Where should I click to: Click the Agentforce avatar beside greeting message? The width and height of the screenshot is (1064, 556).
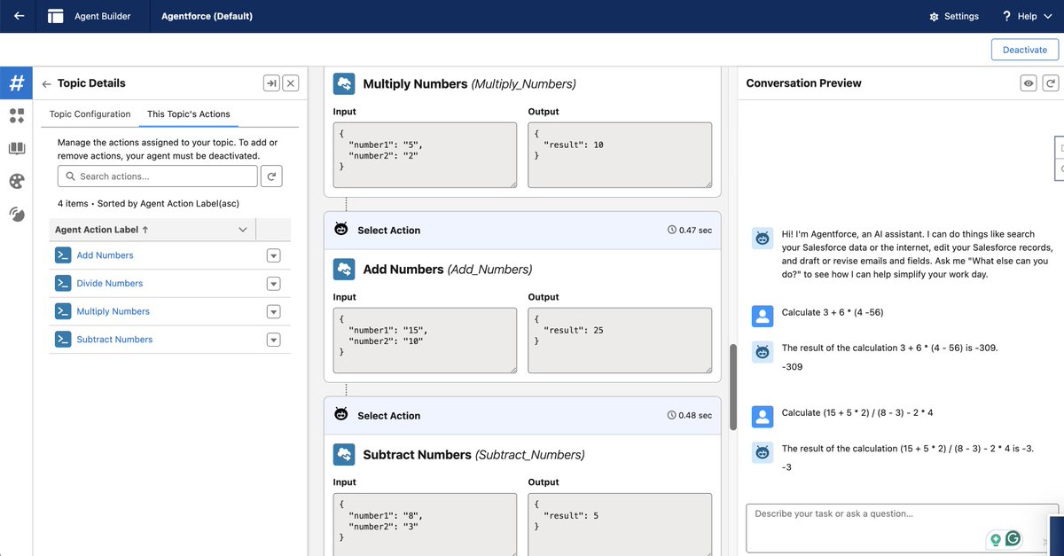[x=763, y=239]
